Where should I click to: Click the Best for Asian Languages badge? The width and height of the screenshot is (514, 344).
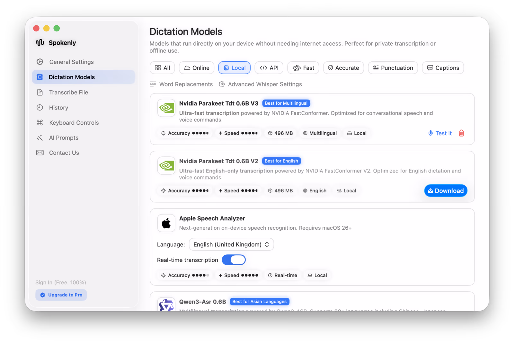[260, 302]
